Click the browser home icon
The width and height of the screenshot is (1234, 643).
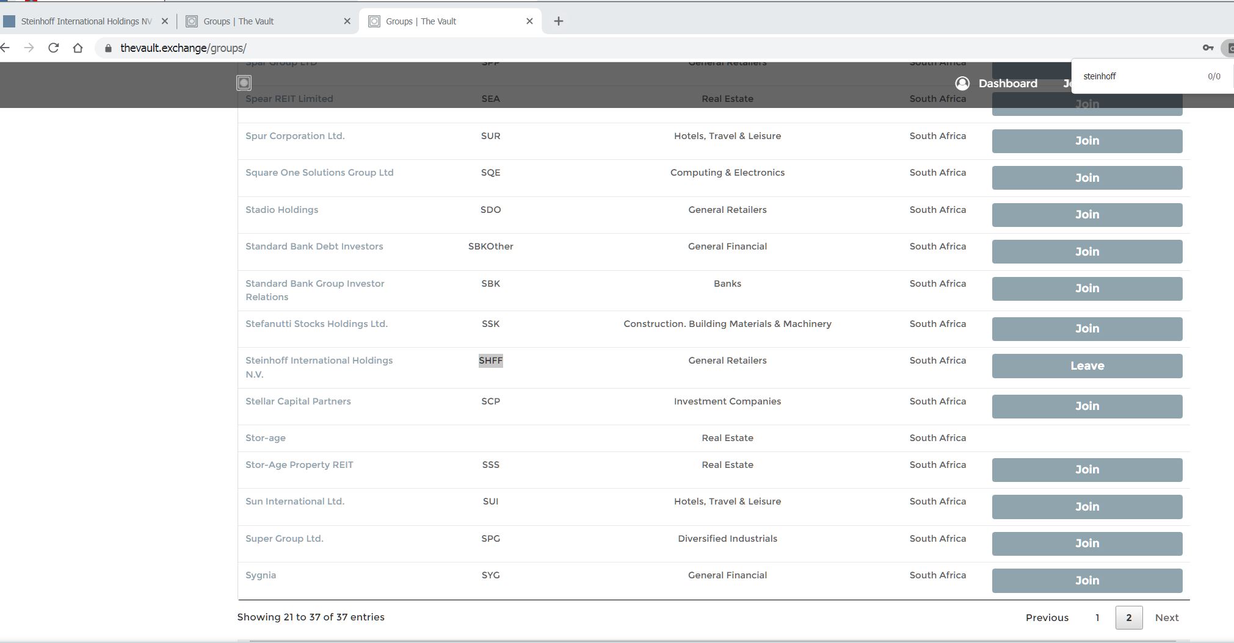(78, 48)
